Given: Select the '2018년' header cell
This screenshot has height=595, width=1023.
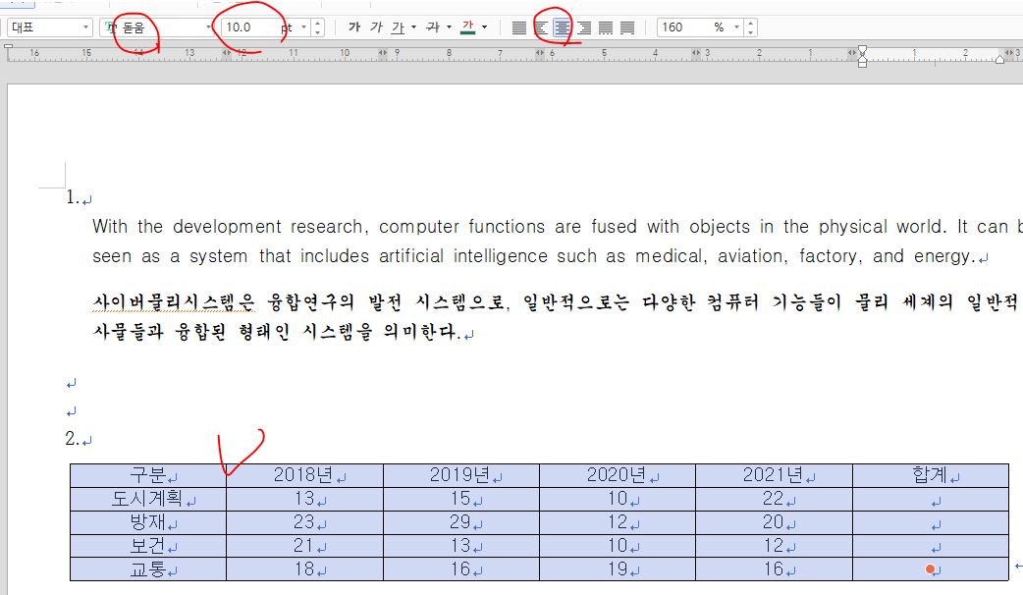Looking at the screenshot, I should (x=304, y=475).
